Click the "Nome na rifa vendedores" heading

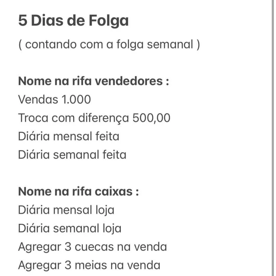[x=93, y=81]
